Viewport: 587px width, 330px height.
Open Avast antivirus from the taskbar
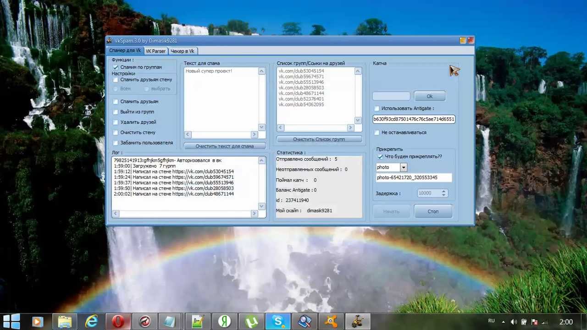click(331, 321)
